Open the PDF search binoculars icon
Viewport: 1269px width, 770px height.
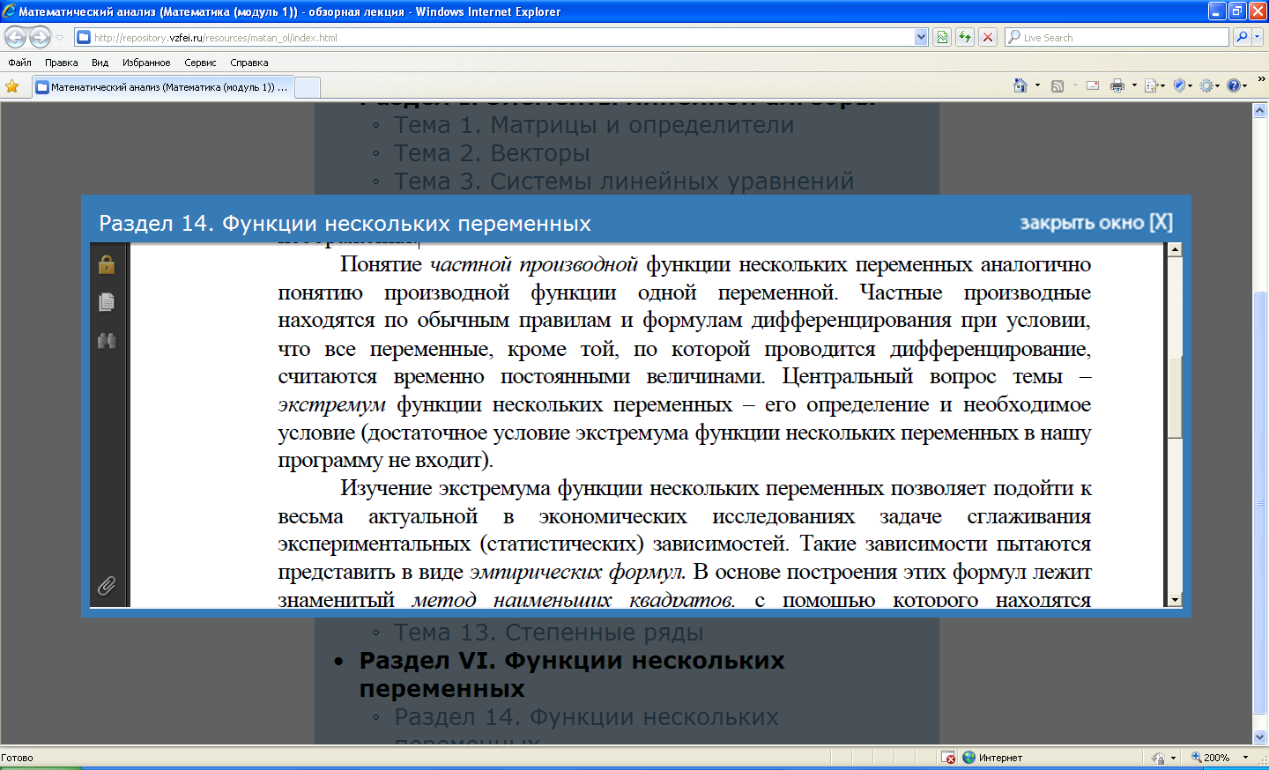click(107, 340)
